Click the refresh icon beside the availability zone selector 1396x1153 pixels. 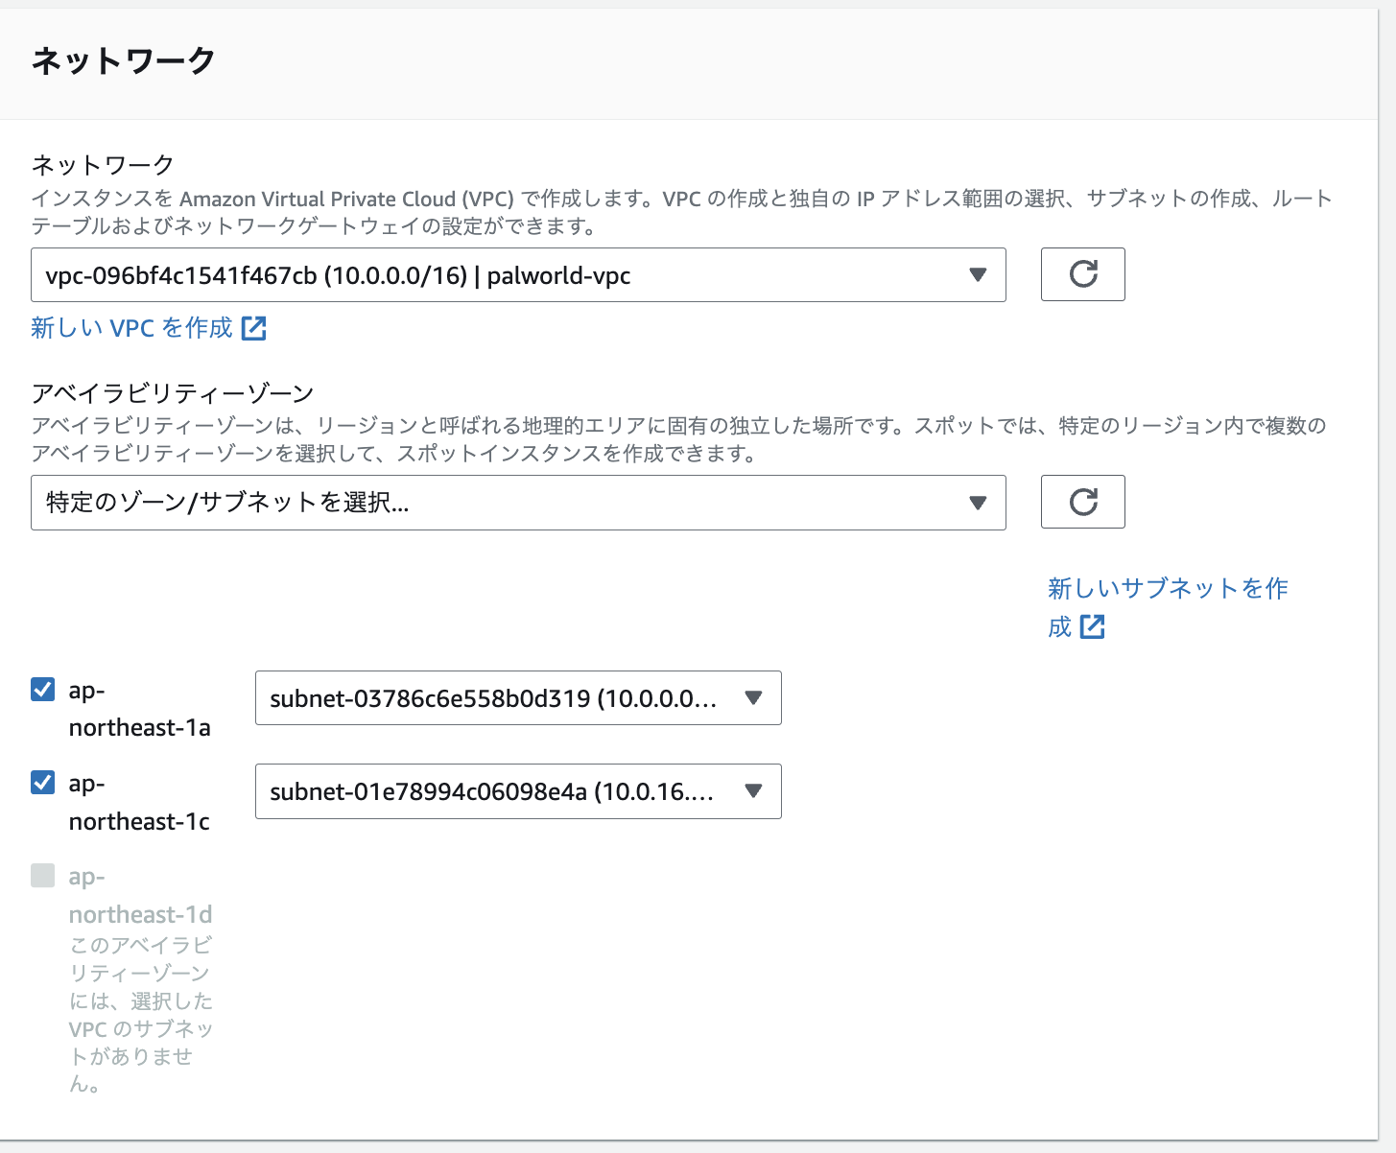[1082, 502]
